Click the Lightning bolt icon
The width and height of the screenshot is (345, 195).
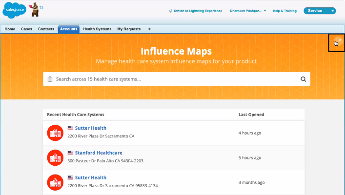pos(170,11)
